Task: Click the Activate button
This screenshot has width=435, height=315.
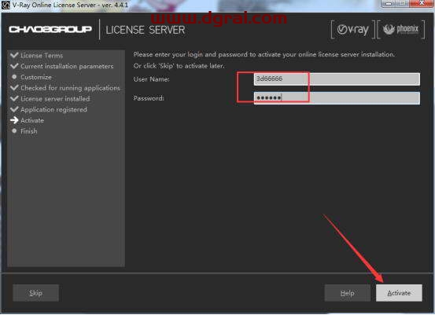Action: pyautogui.click(x=399, y=293)
